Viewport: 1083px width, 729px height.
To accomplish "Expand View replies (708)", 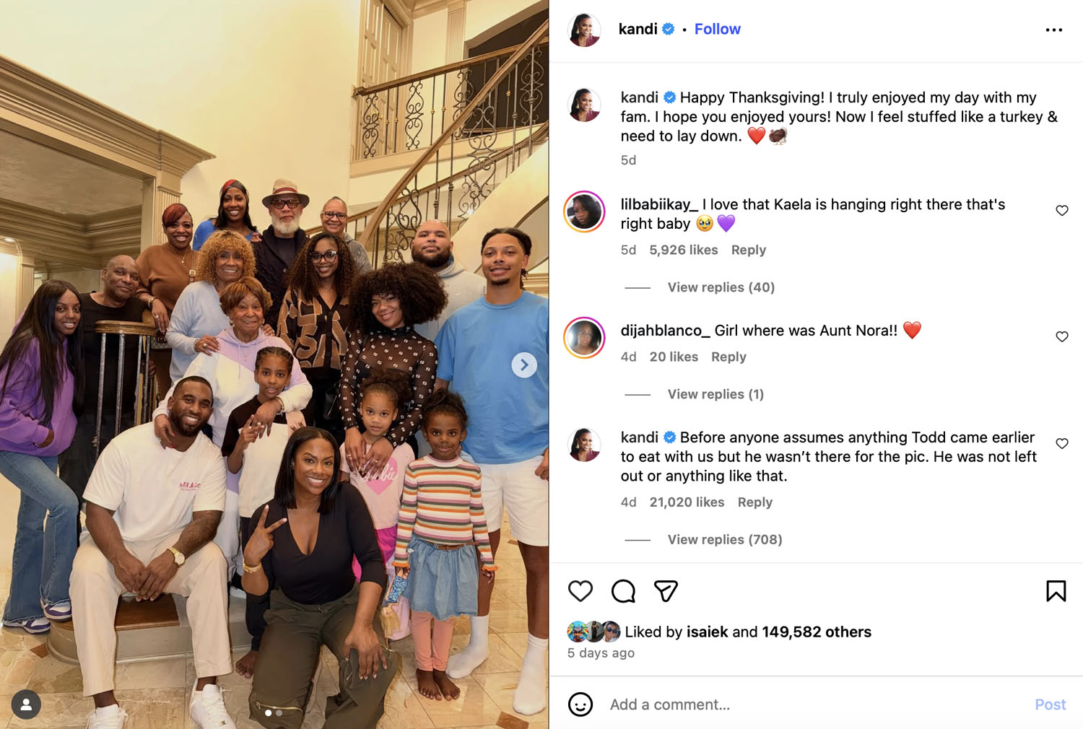I will click(725, 539).
